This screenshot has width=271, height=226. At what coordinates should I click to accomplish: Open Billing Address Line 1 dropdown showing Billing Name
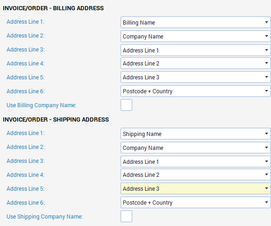click(x=196, y=22)
